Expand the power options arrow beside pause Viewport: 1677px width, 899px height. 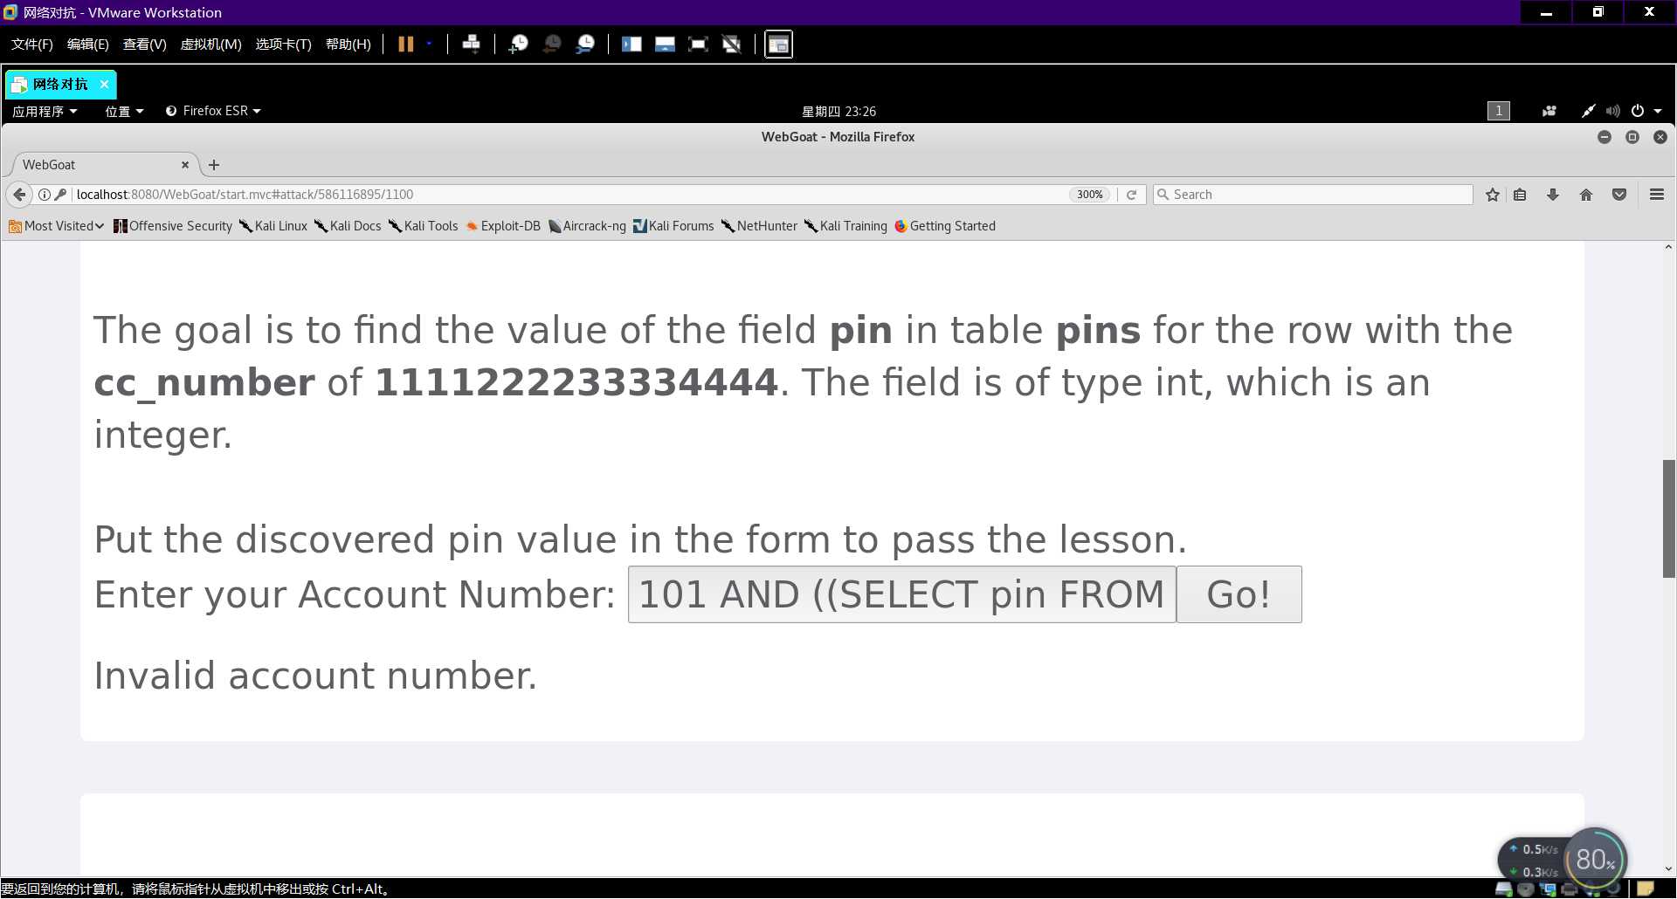pyautogui.click(x=429, y=44)
